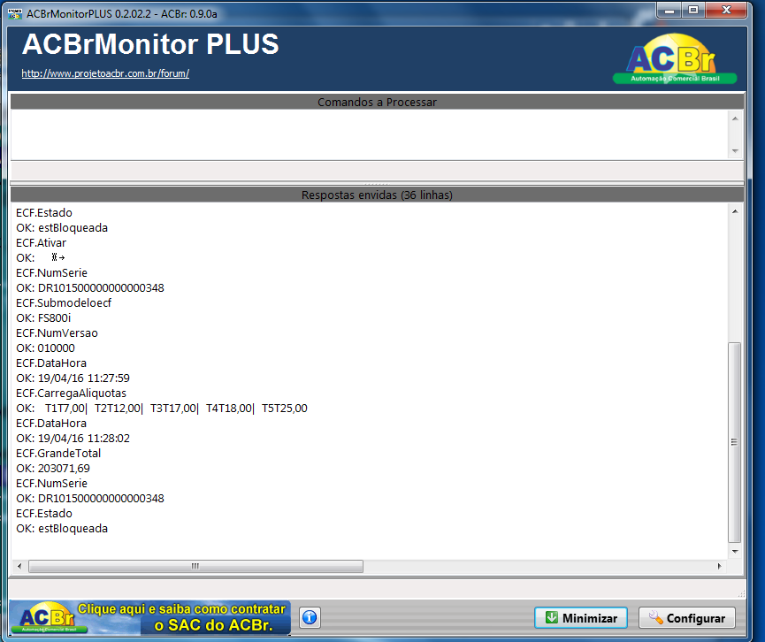Click the Respostas envidas (36 linhas) header
Image resolution: width=765 pixels, height=642 pixels.
coord(377,195)
